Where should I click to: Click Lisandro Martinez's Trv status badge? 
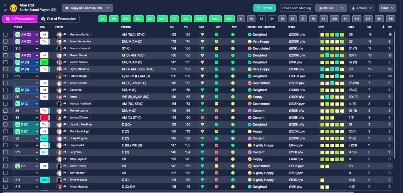pyautogui.click(x=44, y=124)
